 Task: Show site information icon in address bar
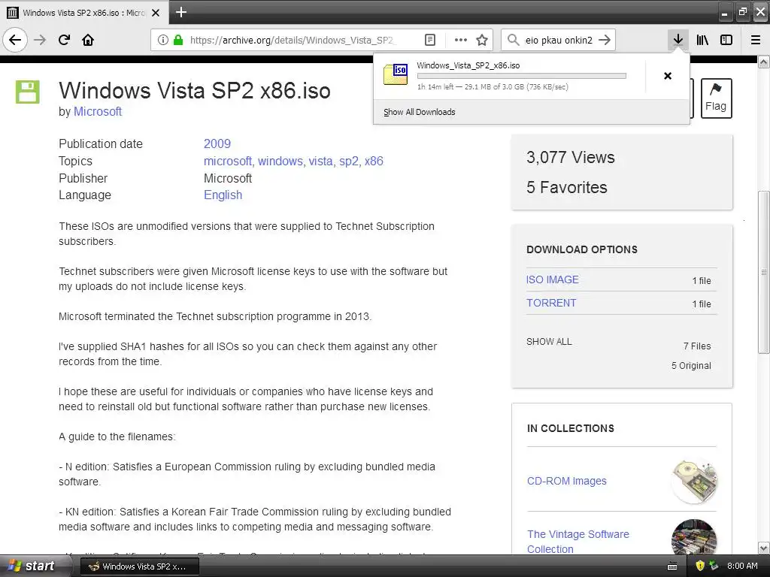[163, 40]
